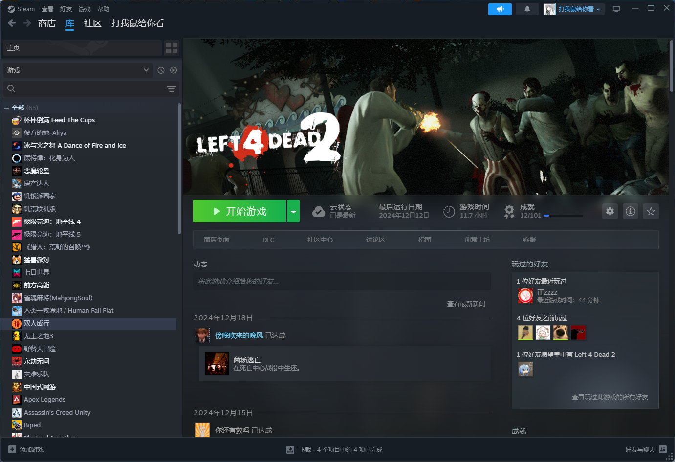Open the DLC page link
The image size is (675, 462).
point(268,240)
